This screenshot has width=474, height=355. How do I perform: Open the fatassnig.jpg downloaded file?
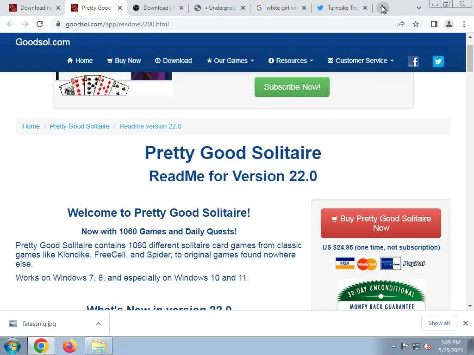coord(39,324)
